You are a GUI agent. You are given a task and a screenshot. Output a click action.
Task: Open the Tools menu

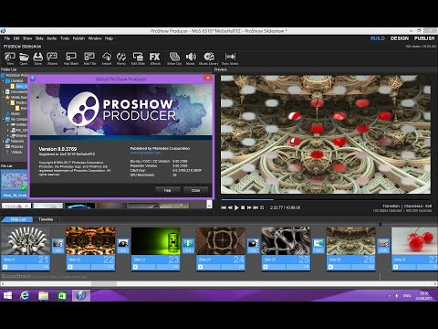65,38
